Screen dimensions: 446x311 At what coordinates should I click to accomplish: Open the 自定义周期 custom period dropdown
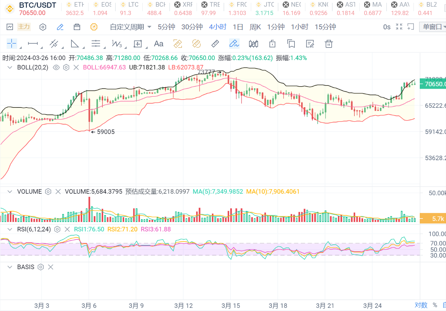(130, 27)
